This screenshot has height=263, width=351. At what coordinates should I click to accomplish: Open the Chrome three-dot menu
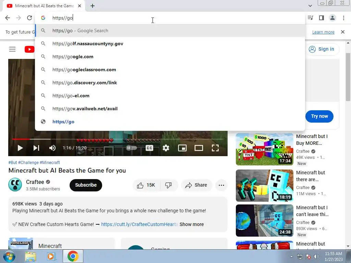343,18
